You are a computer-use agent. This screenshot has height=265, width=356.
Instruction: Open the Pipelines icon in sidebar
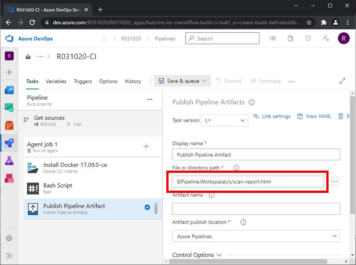pos(9,143)
